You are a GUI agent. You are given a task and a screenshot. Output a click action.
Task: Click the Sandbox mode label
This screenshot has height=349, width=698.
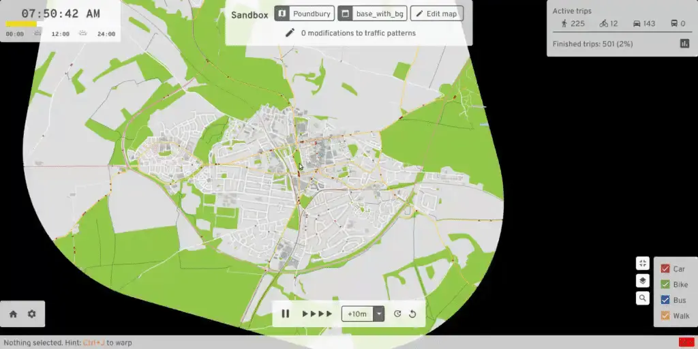pos(249,15)
